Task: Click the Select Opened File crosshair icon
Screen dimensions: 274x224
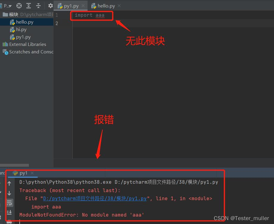Action: tap(19, 6)
